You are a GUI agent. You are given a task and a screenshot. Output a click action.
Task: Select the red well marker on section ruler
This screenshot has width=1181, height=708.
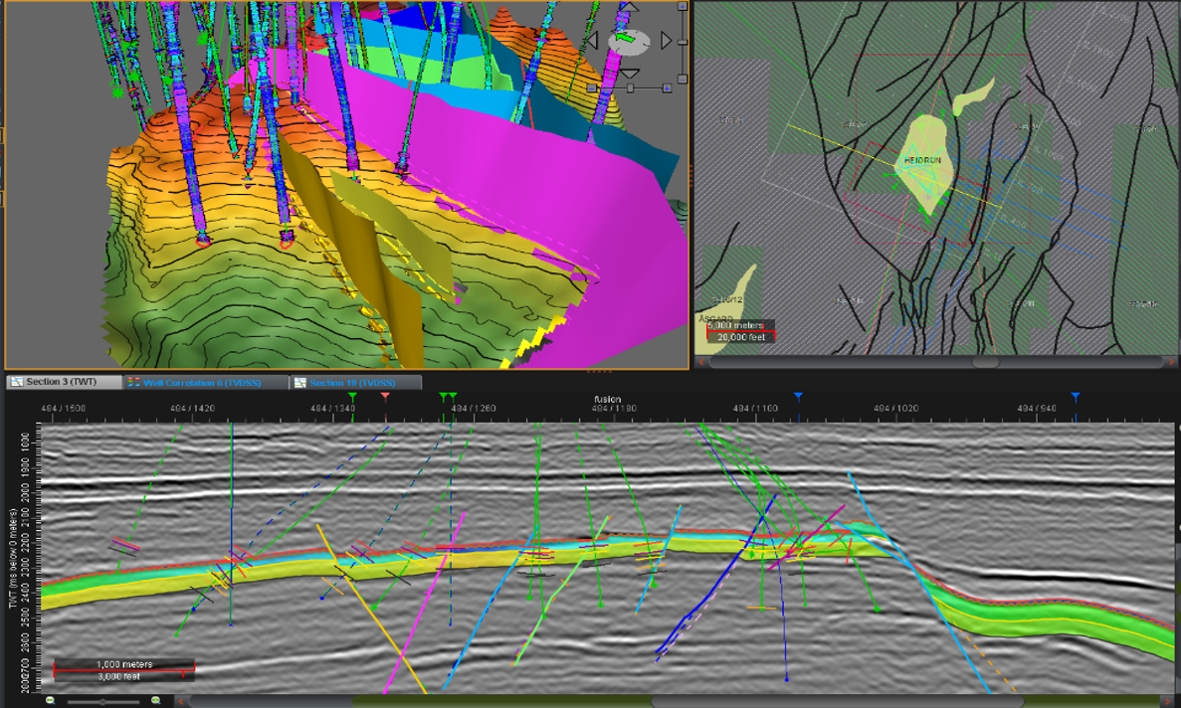click(386, 397)
